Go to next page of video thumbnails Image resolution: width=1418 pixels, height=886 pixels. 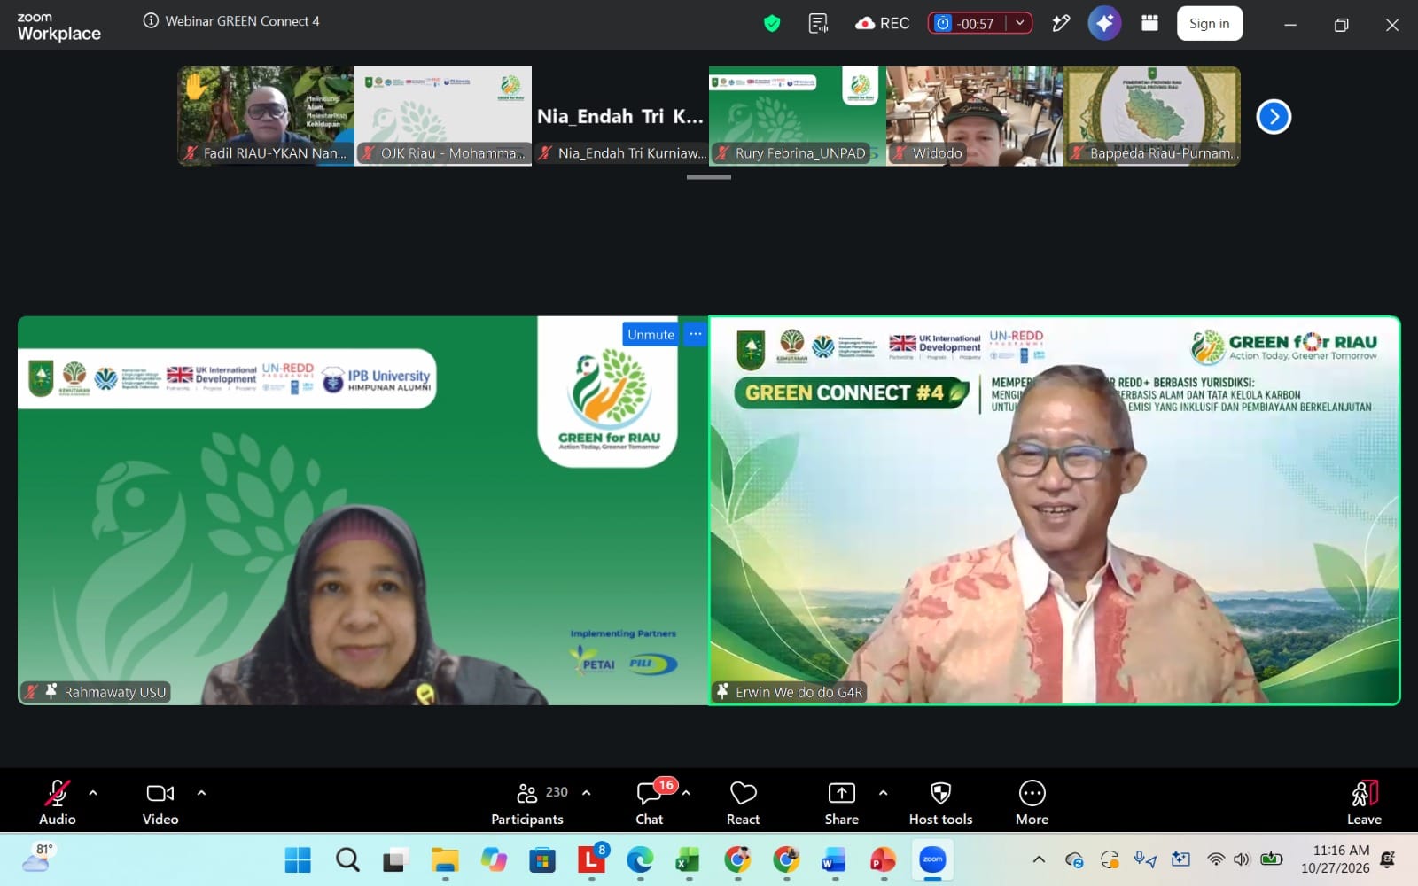click(1274, 116)
